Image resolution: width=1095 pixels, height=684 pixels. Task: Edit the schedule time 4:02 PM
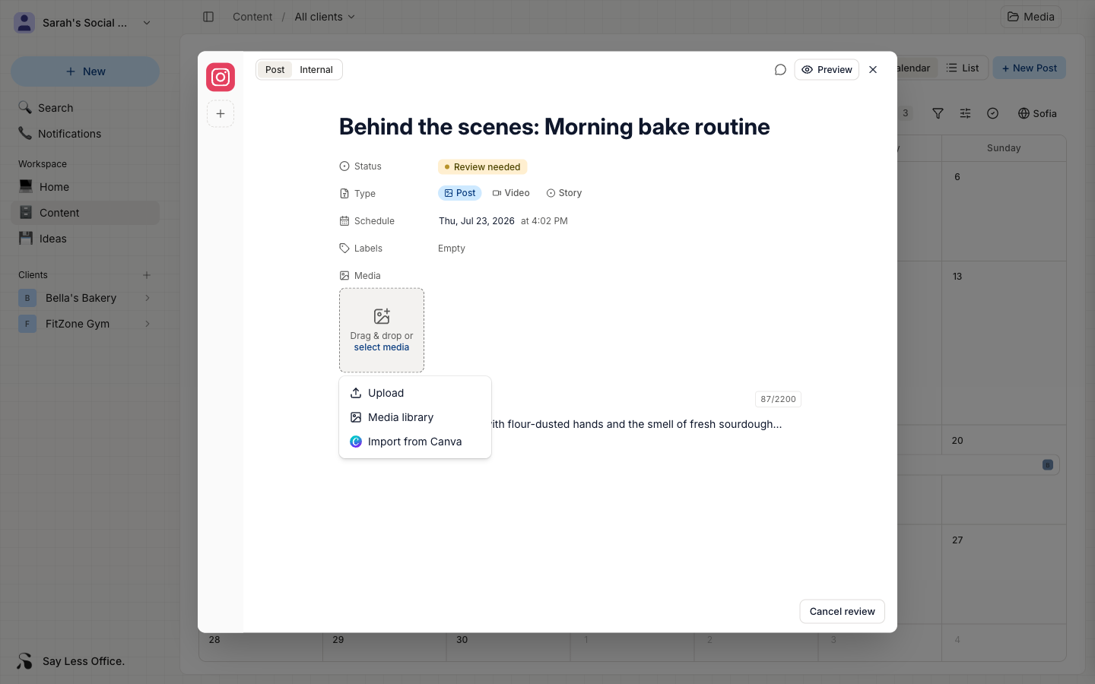(544, 221)
